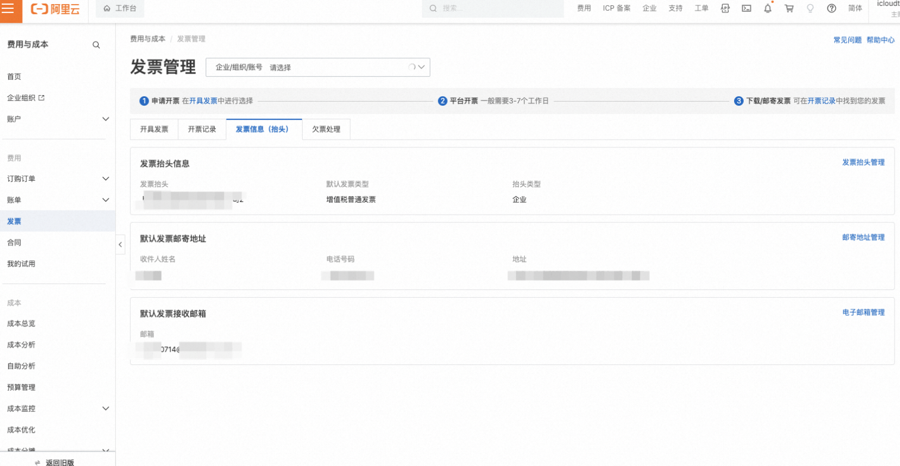Select 发票 in the sidebar
This screenshot has width=900, height=466.
[x=58, y=221]
